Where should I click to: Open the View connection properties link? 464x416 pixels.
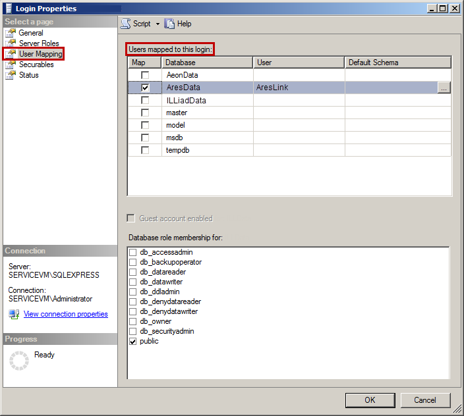65,314
